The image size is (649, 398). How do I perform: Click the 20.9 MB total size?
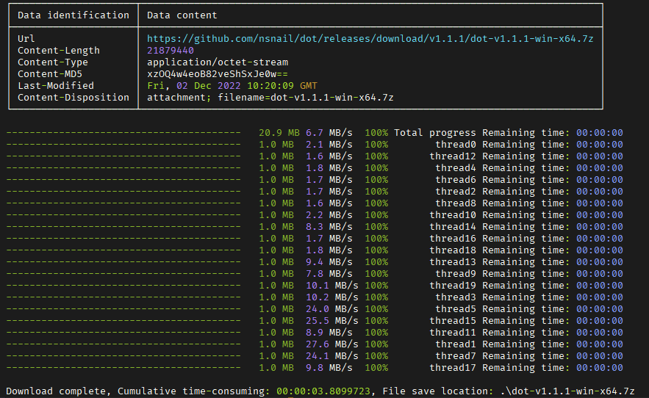[279, 133]
